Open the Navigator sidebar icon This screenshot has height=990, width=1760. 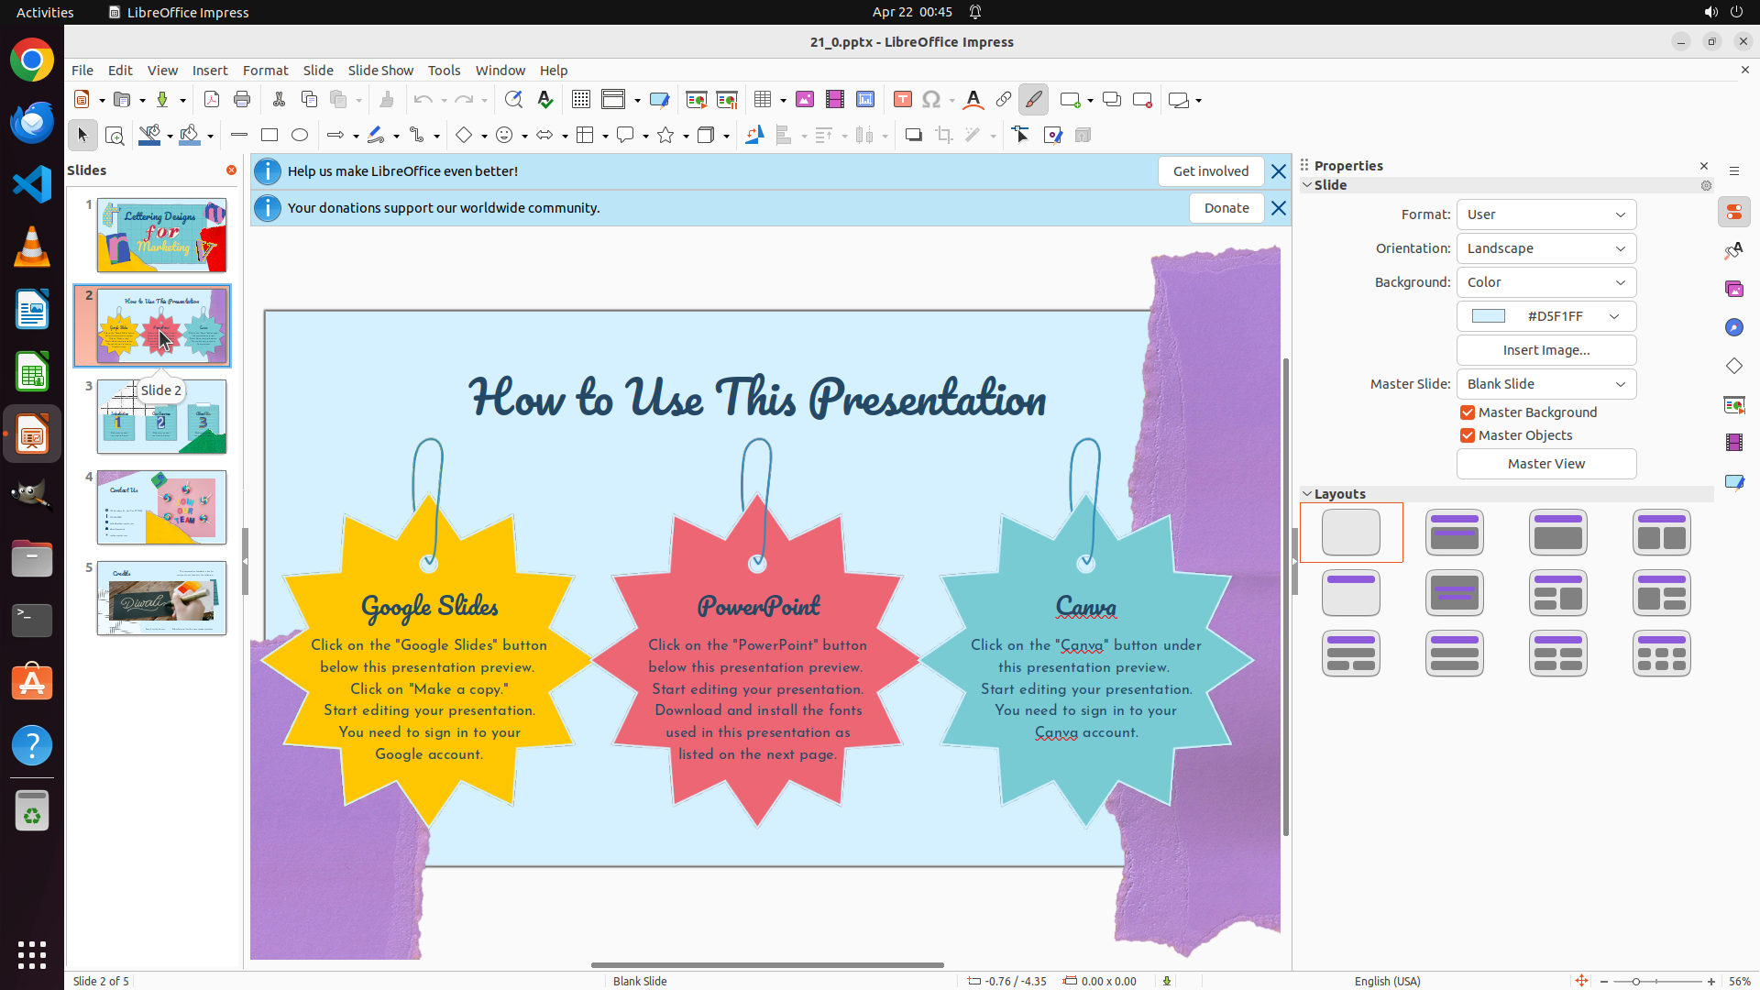(x=1734, y=327)
